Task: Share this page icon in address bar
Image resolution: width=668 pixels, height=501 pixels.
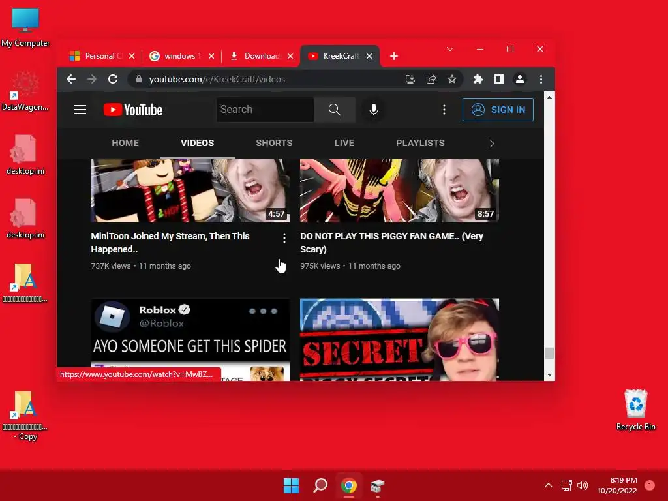Action: coord(431,79)
